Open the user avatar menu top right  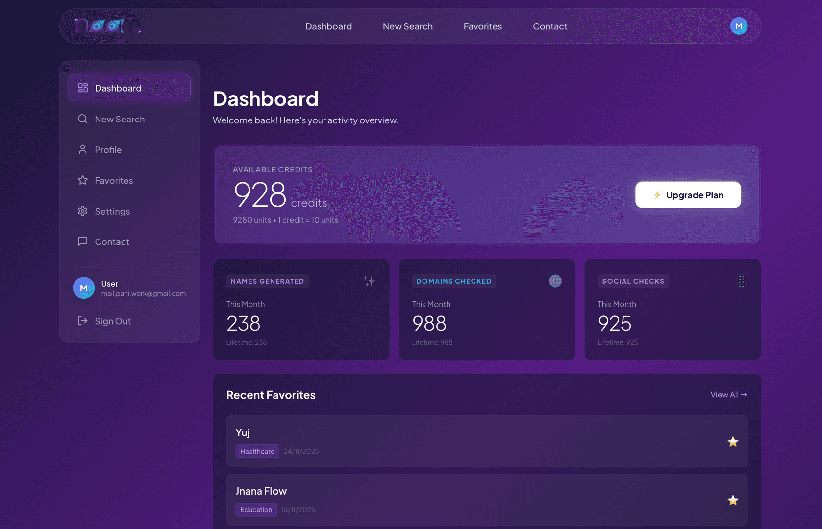click(x=739, y=26)
